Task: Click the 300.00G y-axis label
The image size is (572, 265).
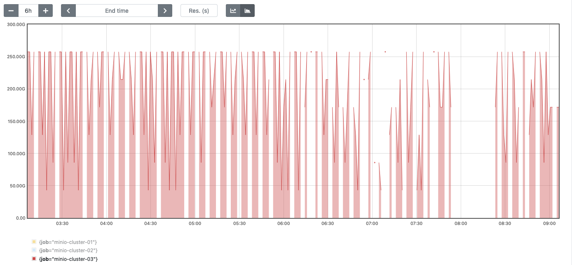Action: tap(16, 24)
